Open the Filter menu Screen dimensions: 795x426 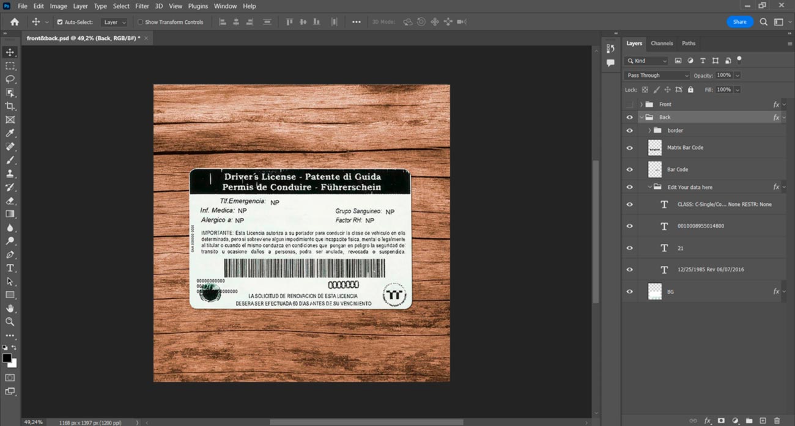(x=142, y=6)
